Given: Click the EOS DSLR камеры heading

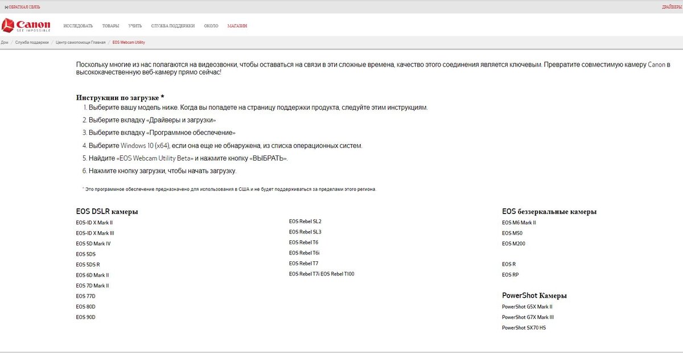Looking at the screenshot, I should click(x=107, y=212).
